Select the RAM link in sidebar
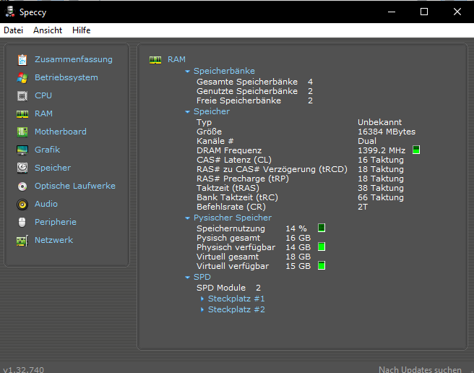474x373 pixels. click(x=43, y=113)
